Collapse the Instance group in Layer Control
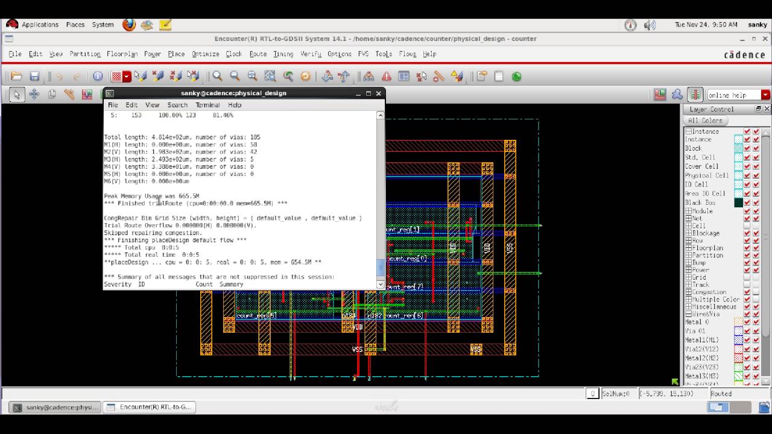Screen dimensions: 772x434 tap(688, 131)
